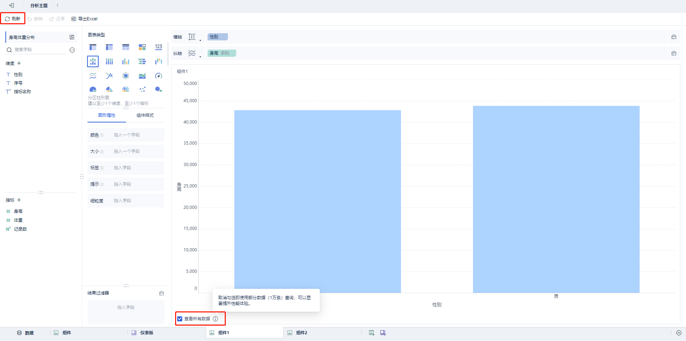The height and width of the screenshot is (341, 686).
Task: Open the 组件 tab at bottom
Action: click(x=63, y=333)
